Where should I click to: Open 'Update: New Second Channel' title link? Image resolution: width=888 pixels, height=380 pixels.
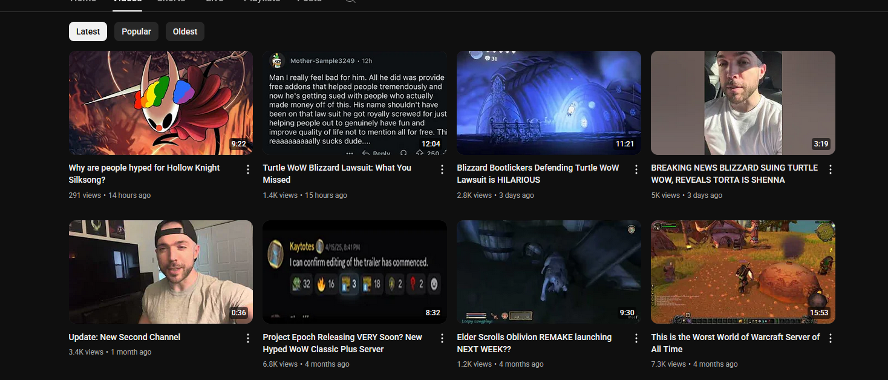(x=125, y=337)
